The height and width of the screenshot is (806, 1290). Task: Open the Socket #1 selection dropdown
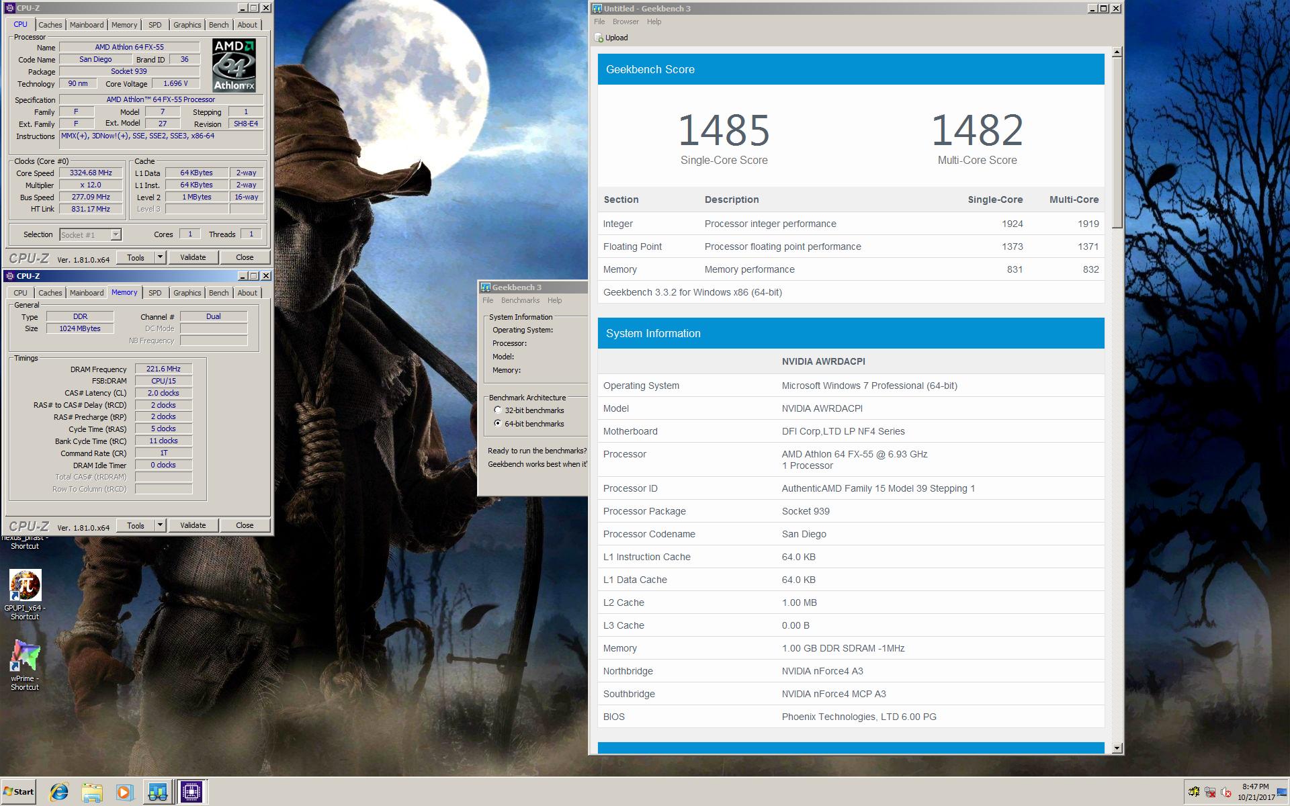point(116,234)
